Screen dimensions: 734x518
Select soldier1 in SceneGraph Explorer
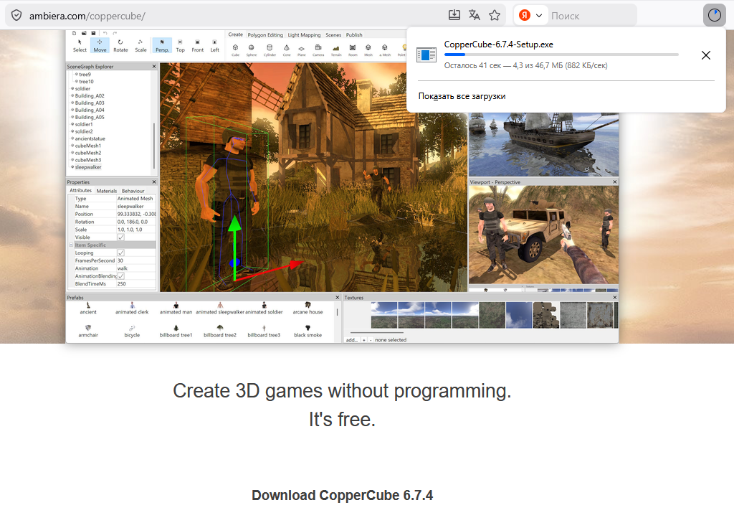point(84,124)
